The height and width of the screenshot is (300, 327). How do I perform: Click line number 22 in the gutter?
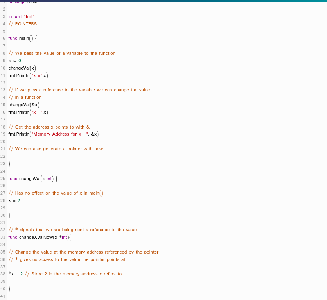click(3, 157)
